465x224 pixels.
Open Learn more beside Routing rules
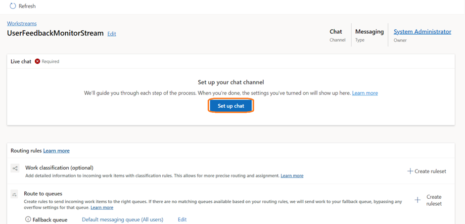56,150
